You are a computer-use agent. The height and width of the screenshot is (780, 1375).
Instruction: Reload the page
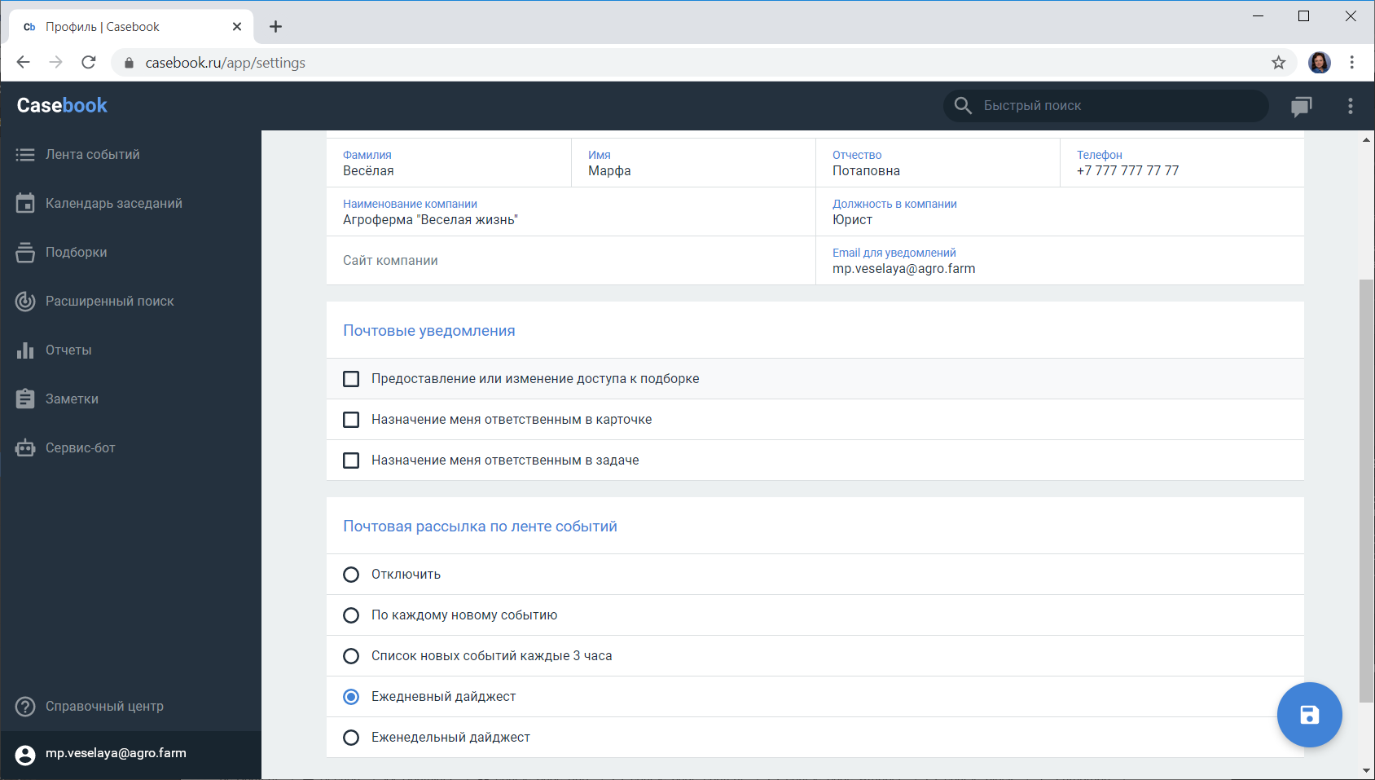coord(89,63)
